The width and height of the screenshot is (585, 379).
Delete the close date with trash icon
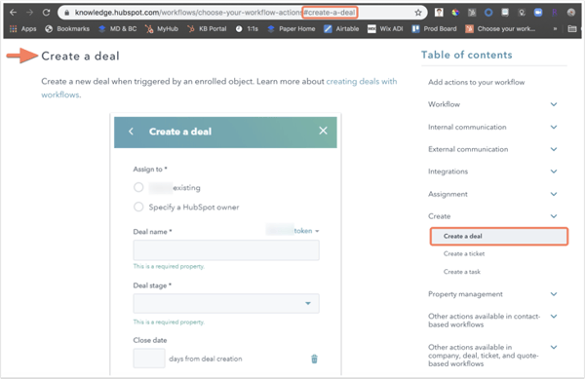(x=315, y=359)
